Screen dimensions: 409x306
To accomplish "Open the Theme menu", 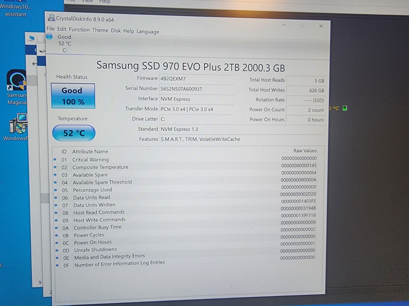I will 100,30.
